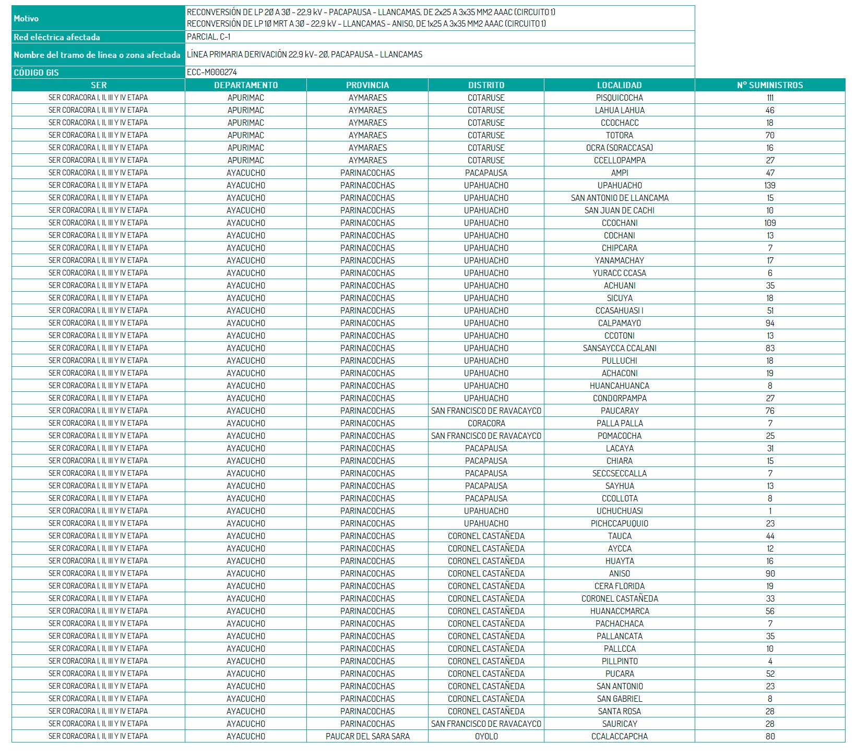This screenshot has height=755, width=856.
Task: Select the SANTA ROSA locality cell
Action: coord(620,711)
